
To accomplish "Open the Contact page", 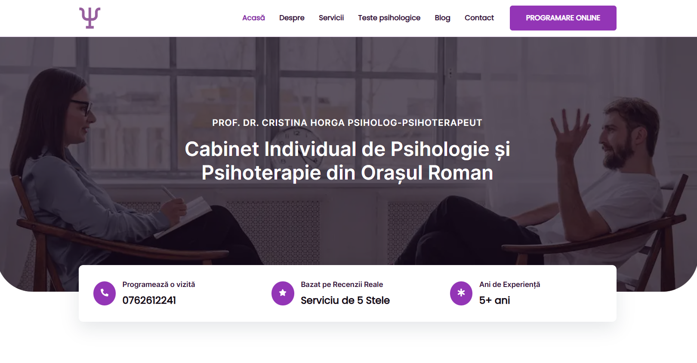I will click(479, 18).
